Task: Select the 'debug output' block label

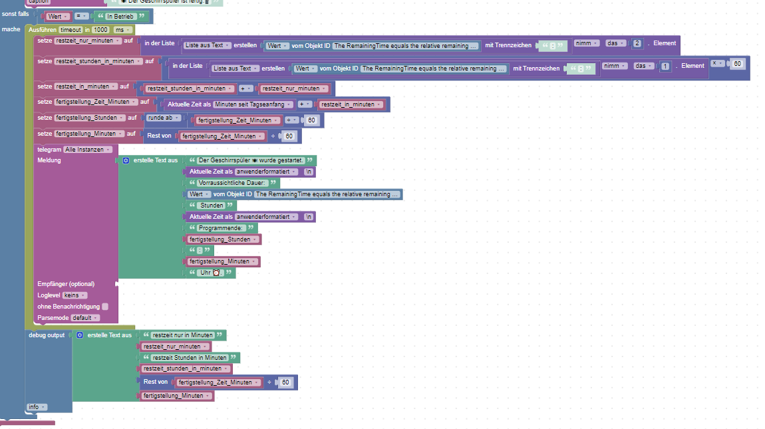Action: click(47, 335)
